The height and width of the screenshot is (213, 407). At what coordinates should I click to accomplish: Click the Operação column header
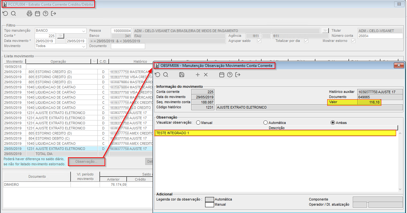pyautogui.click(x=58, y=61)
